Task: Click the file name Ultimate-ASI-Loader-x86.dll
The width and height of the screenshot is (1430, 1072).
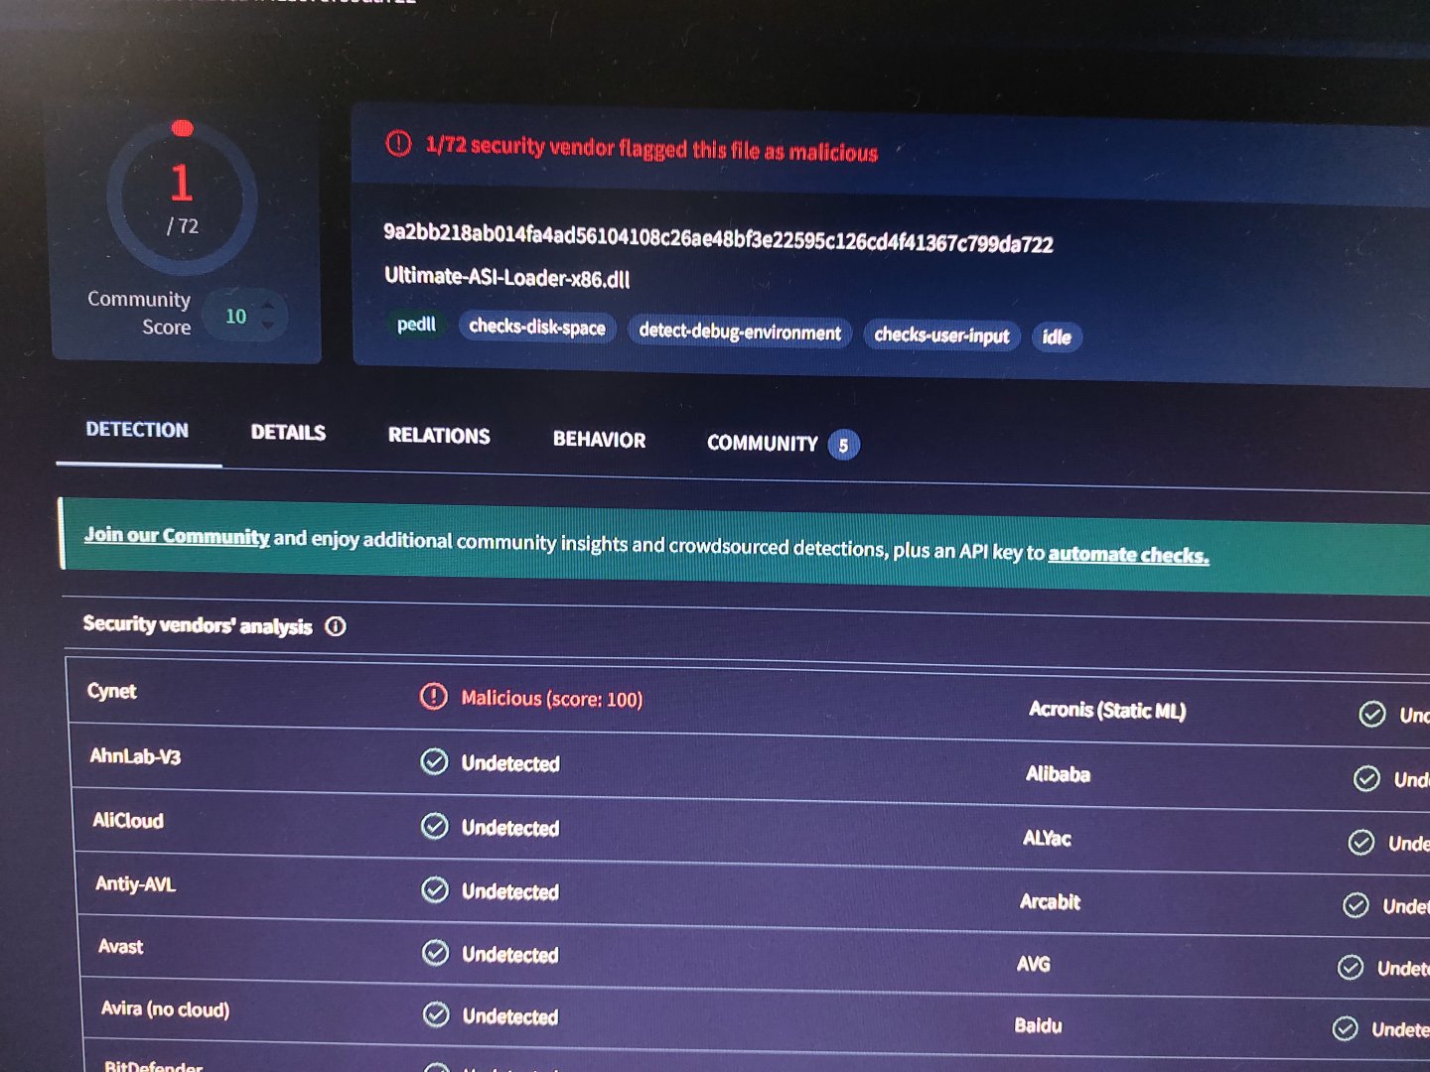Action: tap(506, 277)
